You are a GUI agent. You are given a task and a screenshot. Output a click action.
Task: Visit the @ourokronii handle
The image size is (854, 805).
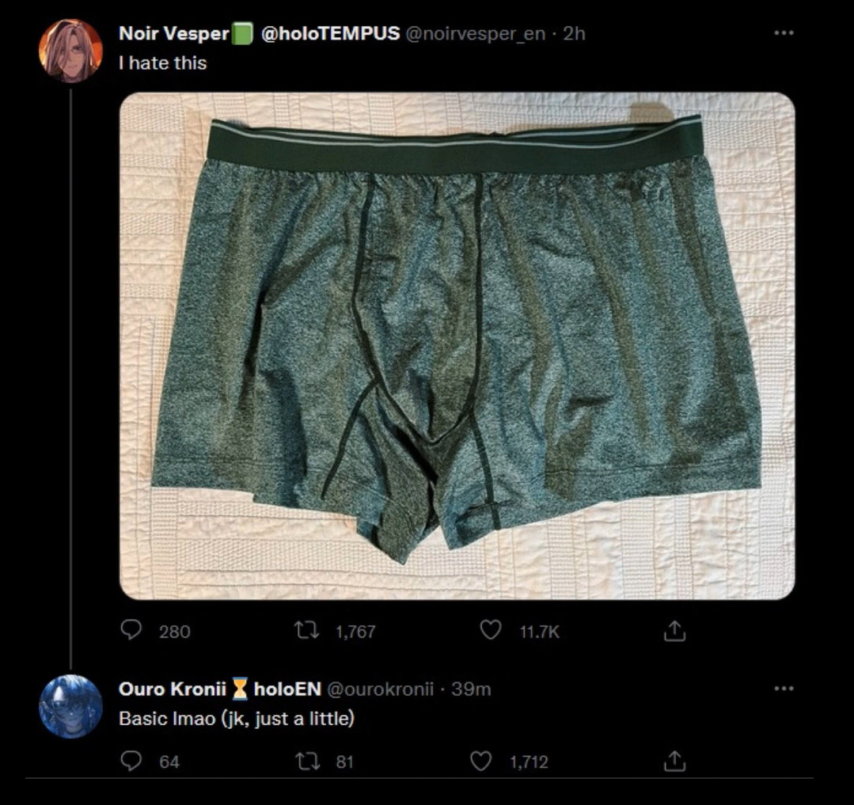point(380,689)
